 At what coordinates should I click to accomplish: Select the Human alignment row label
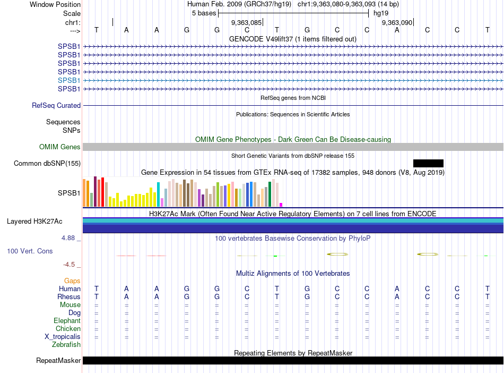coord(69,289)
